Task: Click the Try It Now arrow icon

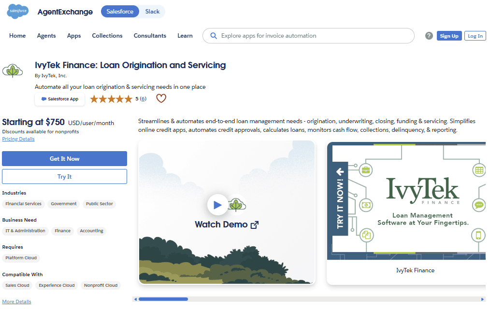Action: coord(340,171)
